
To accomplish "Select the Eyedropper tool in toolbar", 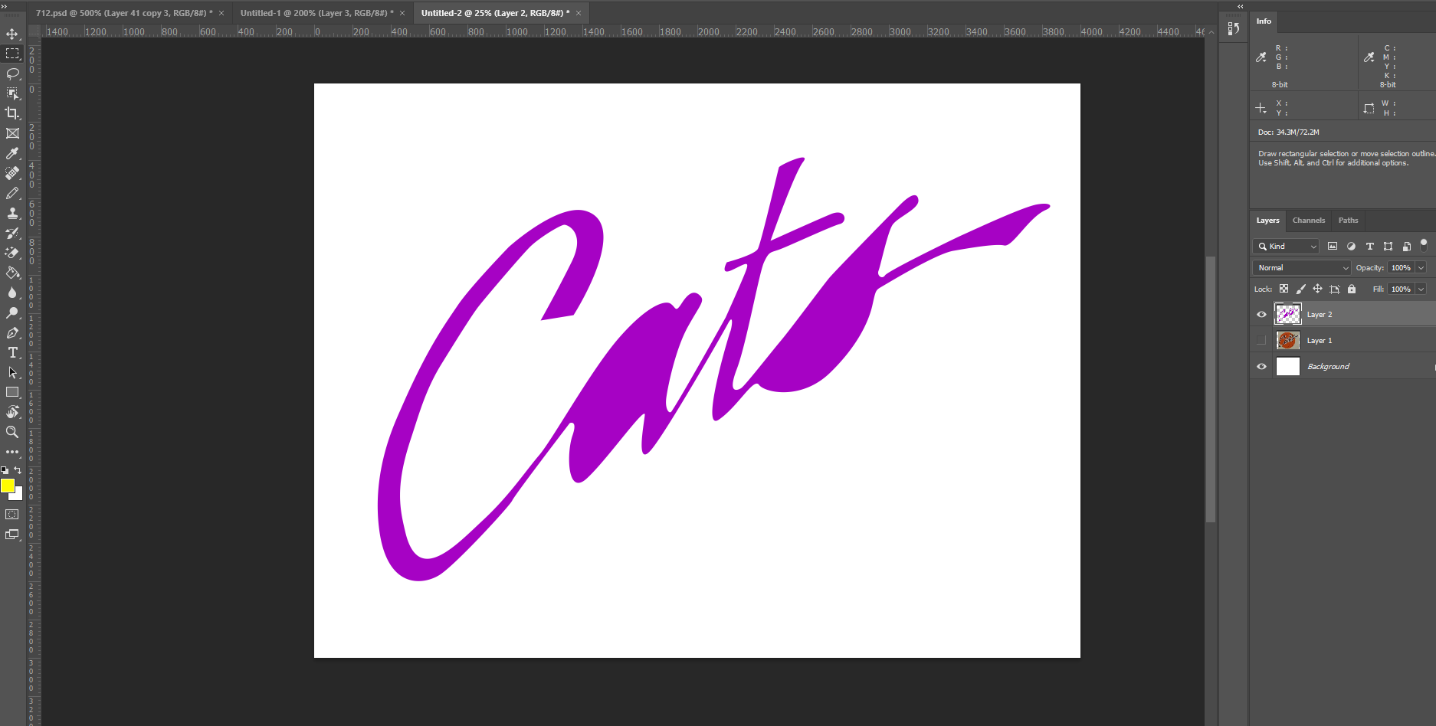I will tap(12, 153).
